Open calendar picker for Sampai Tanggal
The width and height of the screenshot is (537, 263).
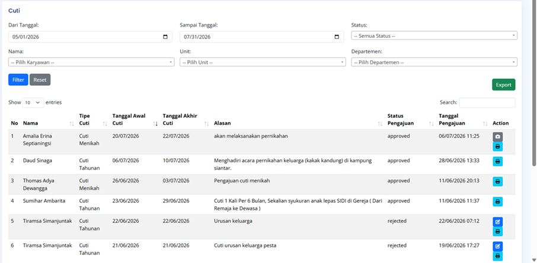337,37
